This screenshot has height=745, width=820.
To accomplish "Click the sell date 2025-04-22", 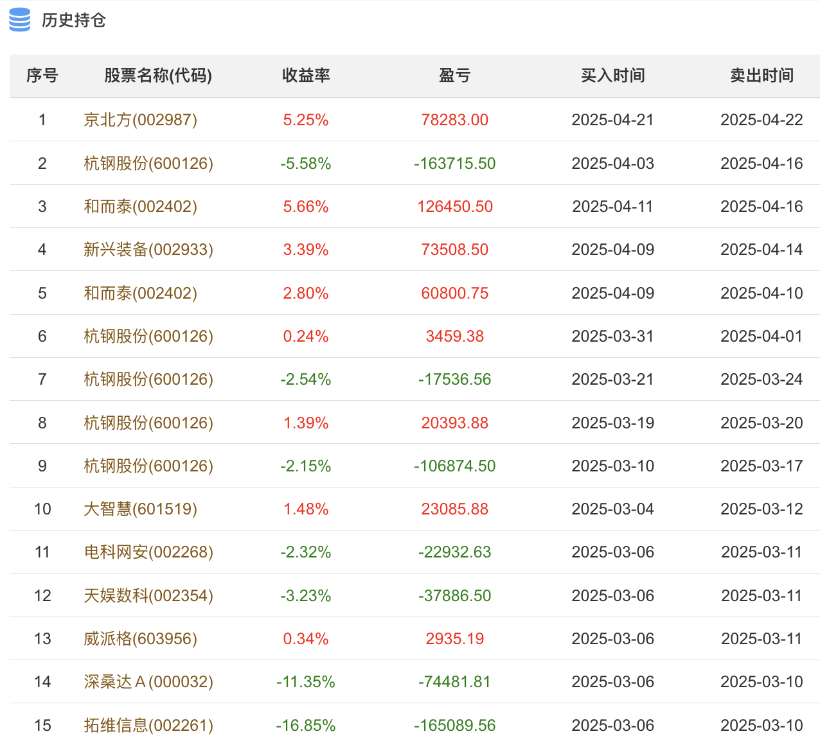I will coord(762,120).
